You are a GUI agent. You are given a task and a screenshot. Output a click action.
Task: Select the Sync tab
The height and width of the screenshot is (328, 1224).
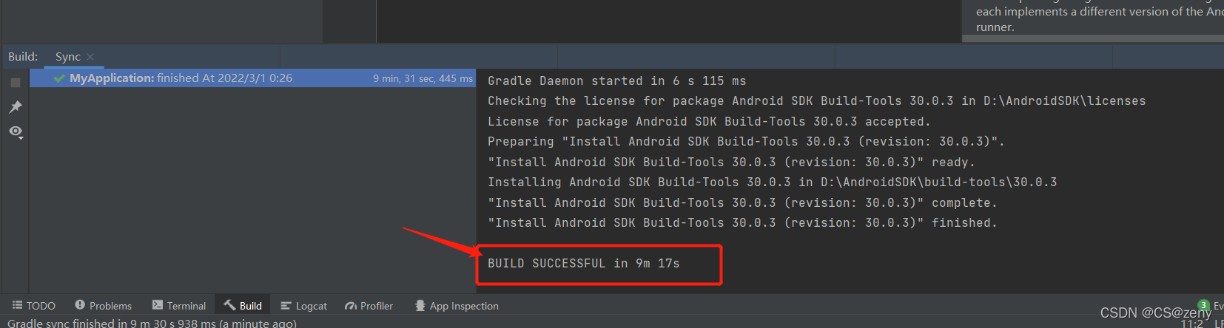pyautogui.click(x=68, y=57)
